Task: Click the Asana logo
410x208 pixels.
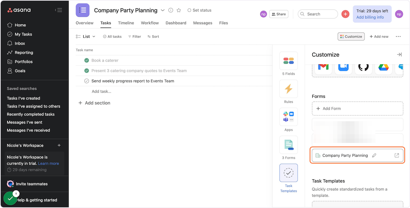Action: [x=19, y=10]
